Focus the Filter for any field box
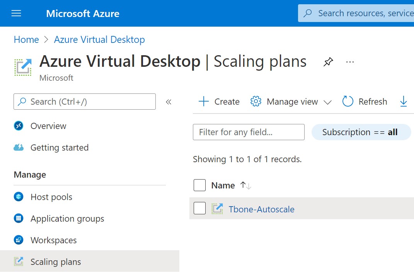This screenshot has width=414, height=273. 249,132
